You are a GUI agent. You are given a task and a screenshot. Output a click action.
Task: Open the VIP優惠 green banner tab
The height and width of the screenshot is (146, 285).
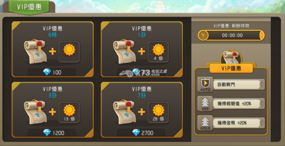point(29,7)
